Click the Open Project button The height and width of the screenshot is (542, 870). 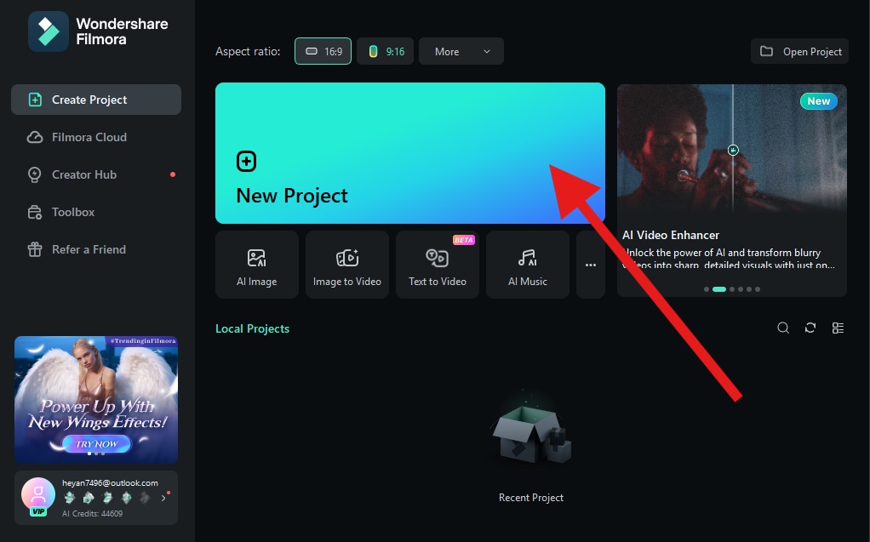[x=799, y=51]
